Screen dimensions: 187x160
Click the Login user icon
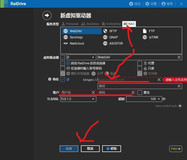(x=163, y=4)
